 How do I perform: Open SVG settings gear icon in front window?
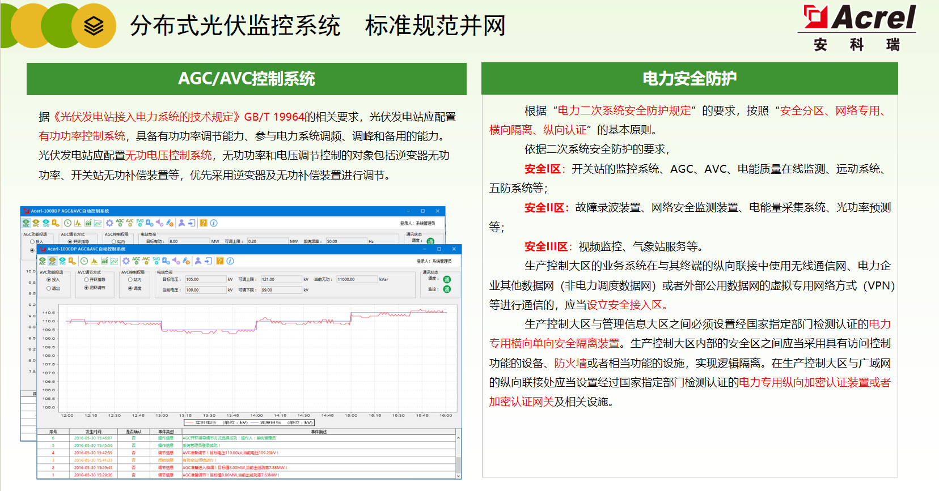[x=156, y=261]
